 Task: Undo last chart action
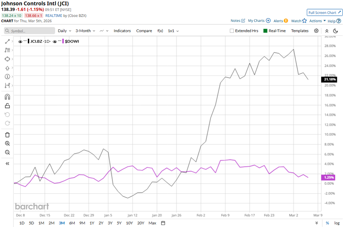(7, 114)
